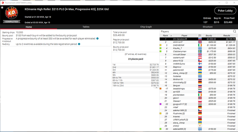Viewport: 238px width, 132px height.
Task: Click the Cyprus flag beside chitirjr
Action: point(200,126)
